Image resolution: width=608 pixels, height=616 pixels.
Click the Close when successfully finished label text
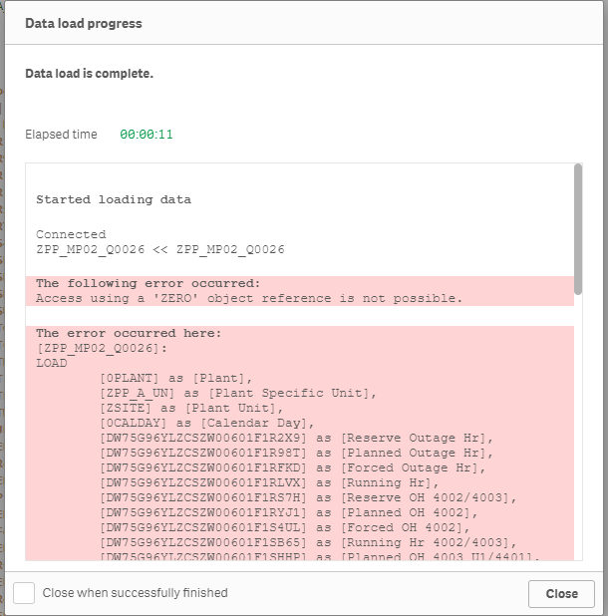pyautogui.click(x=135, y=593)
